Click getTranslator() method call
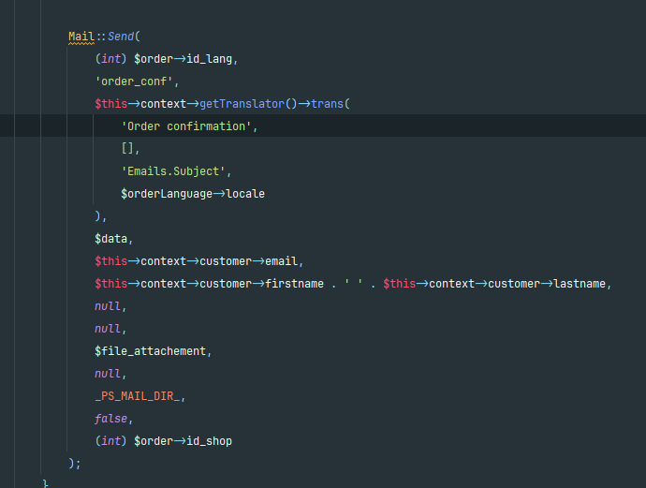 pos(248,104)
